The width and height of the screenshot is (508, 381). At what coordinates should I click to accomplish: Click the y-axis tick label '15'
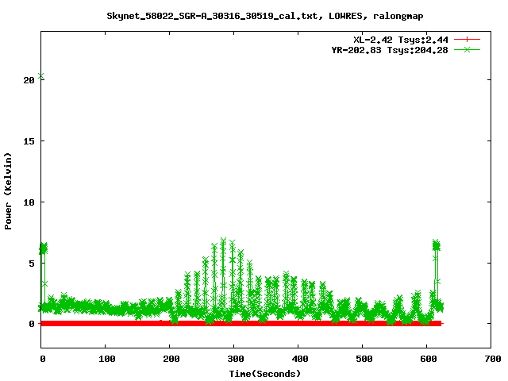29,141
